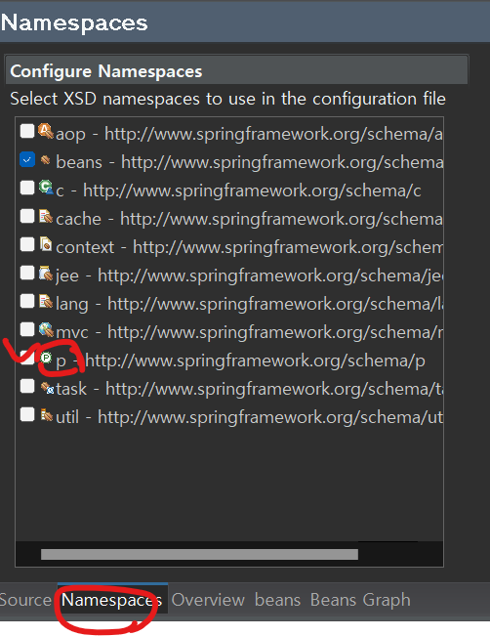Tick the c namespace checkbox
Viewport: 490px width, 636px height.
(27, 188)
